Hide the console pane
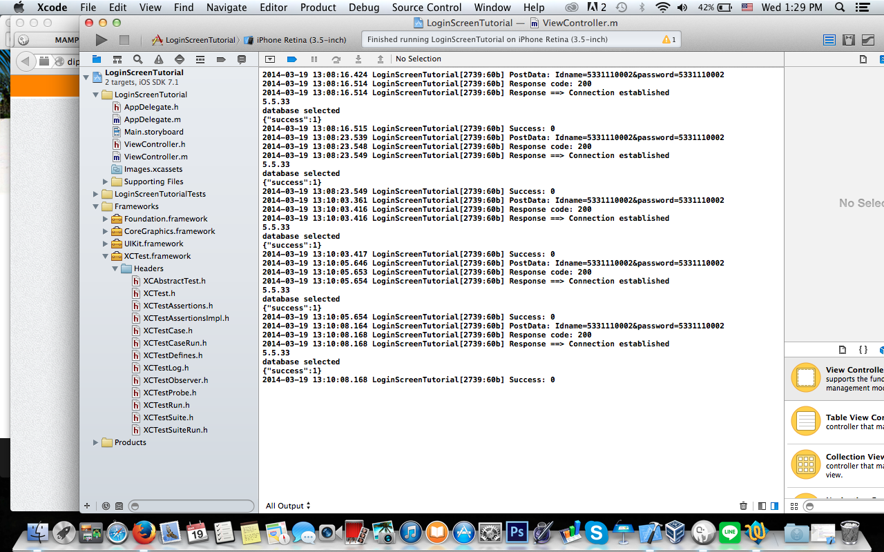 point(775,506)
